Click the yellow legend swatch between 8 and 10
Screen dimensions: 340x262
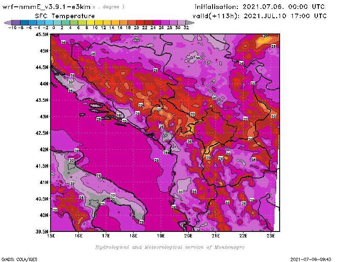tap(91, 22)
